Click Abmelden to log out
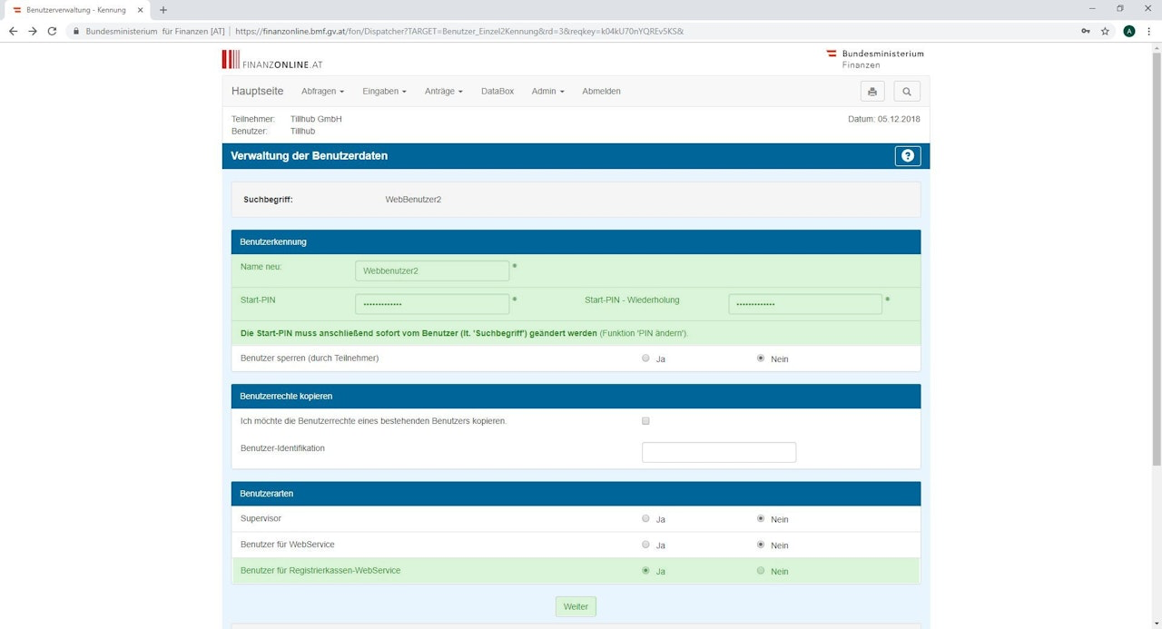The width and height of the screenshot is (1162, 629). [x=601, y=92]
